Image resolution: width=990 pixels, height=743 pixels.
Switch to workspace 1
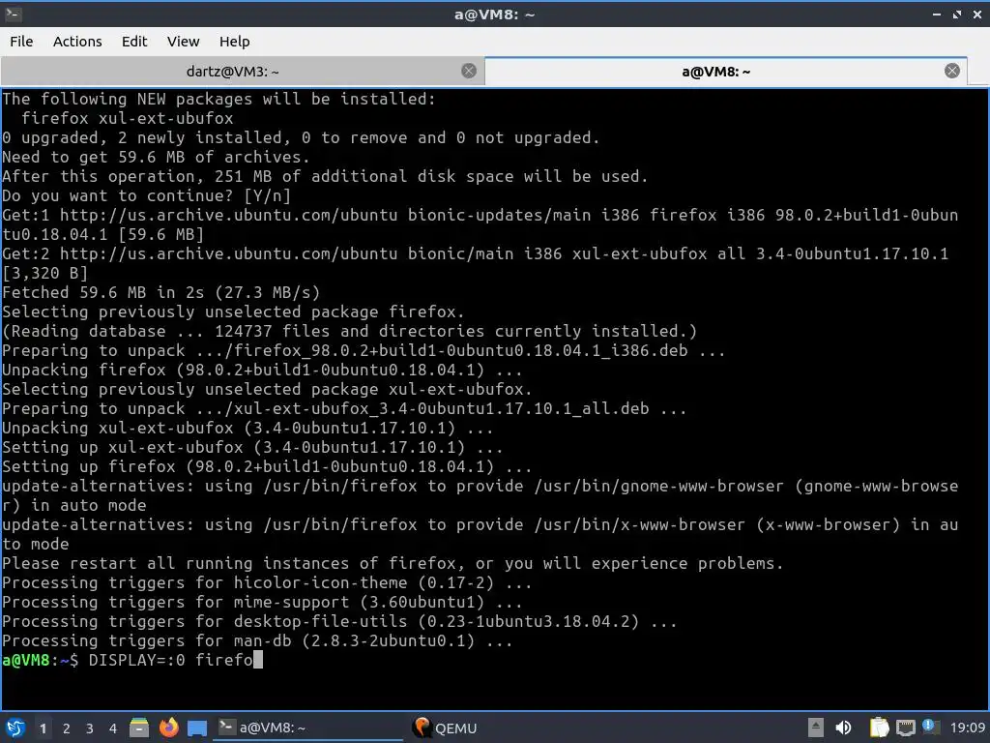(43, 728)
